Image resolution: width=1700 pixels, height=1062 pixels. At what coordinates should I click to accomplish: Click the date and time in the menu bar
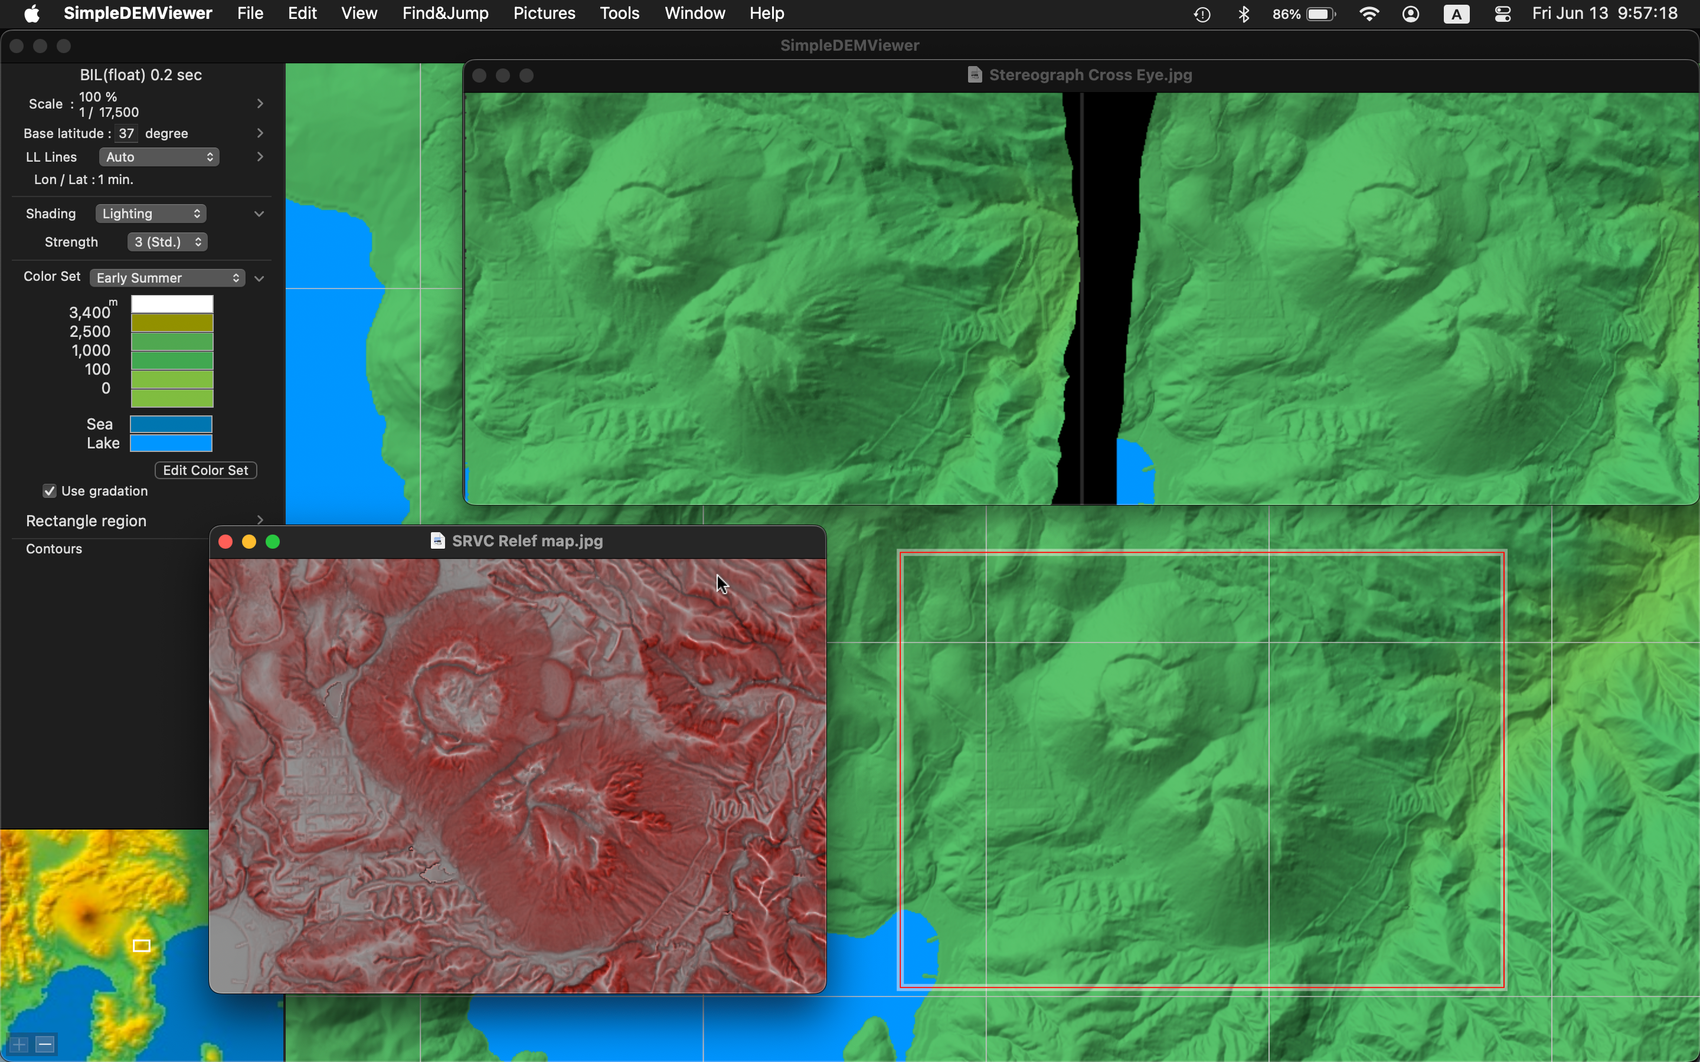(x=1604, y=14)
